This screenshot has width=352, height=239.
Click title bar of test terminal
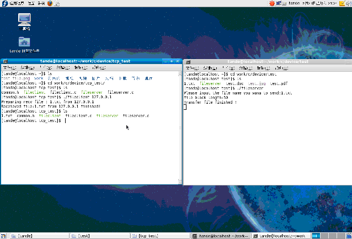[x=268, y=62]
